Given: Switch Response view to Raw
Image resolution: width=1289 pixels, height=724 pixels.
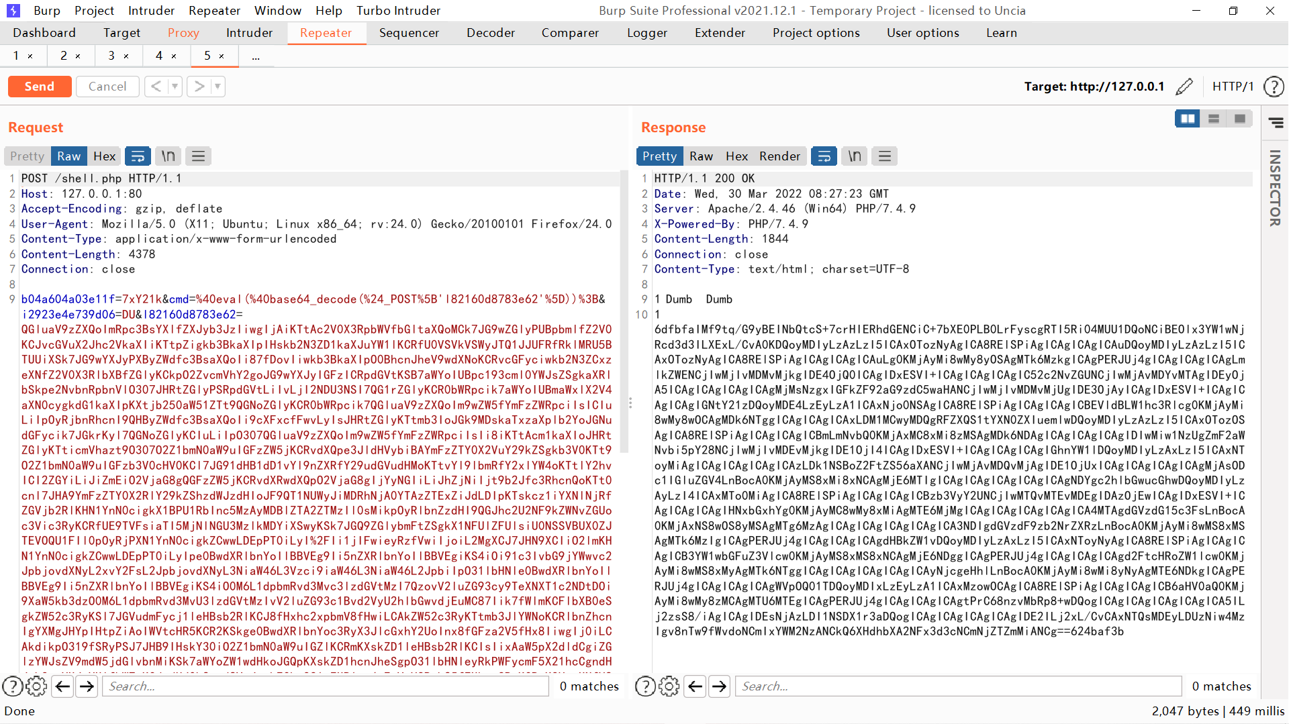Looking at the screenshot, I should (x=701, y=156).
